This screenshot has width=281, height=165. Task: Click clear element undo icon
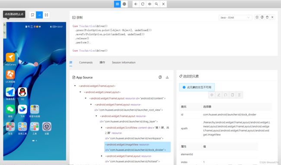click(226, 95)
